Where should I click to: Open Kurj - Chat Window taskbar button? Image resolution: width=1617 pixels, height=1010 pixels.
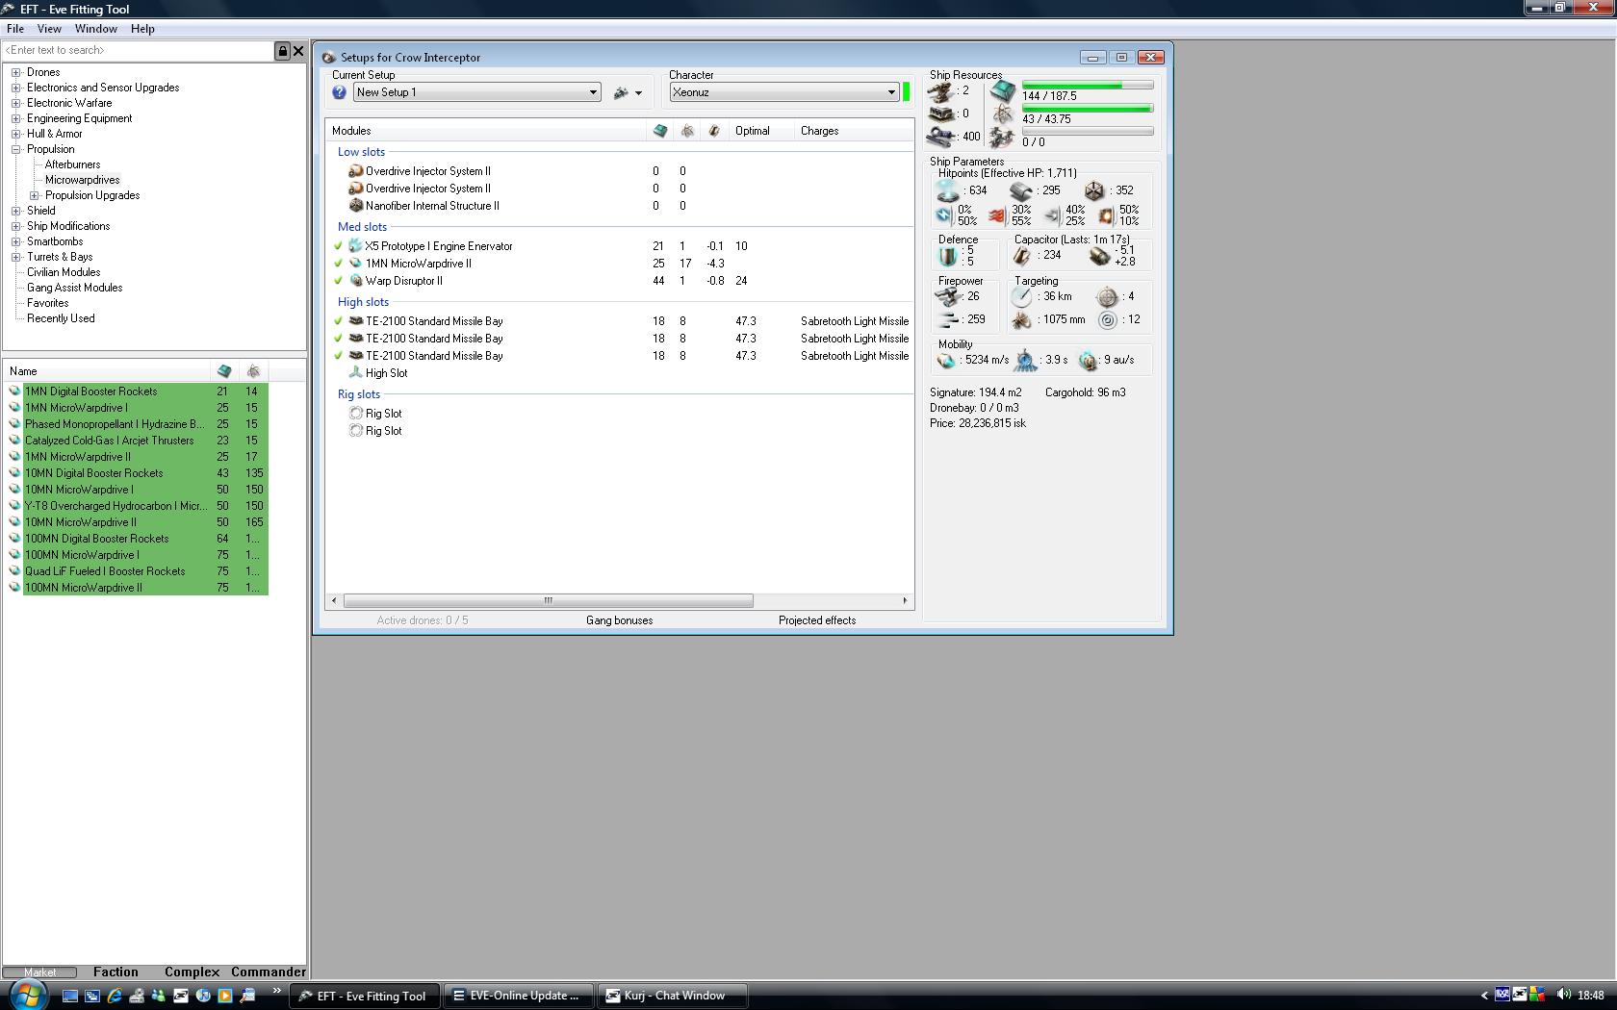(673, 996)
